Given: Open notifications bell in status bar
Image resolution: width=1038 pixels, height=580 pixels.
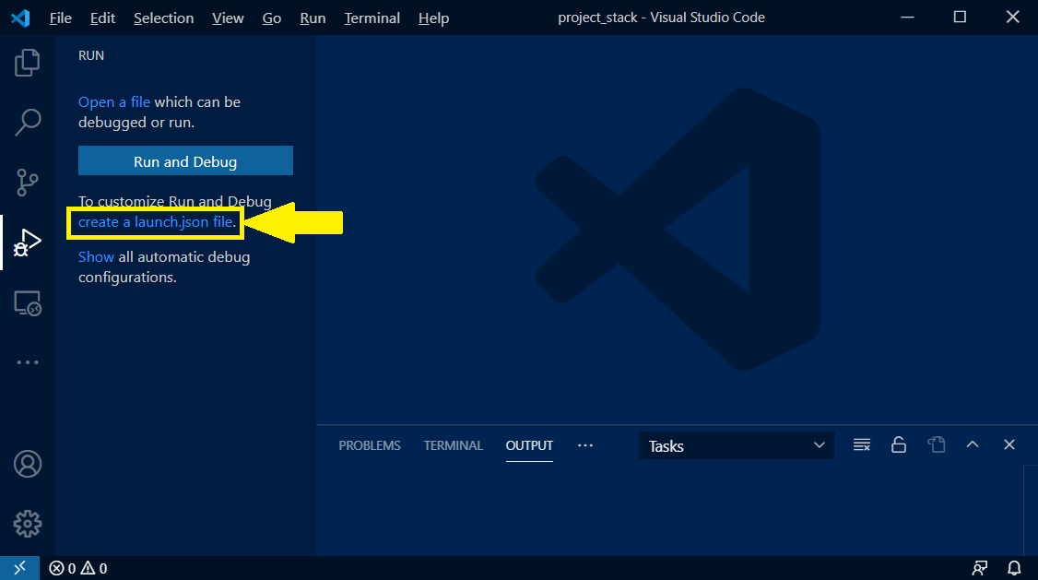Looking at the screenshot, I should click(1014, 567).
